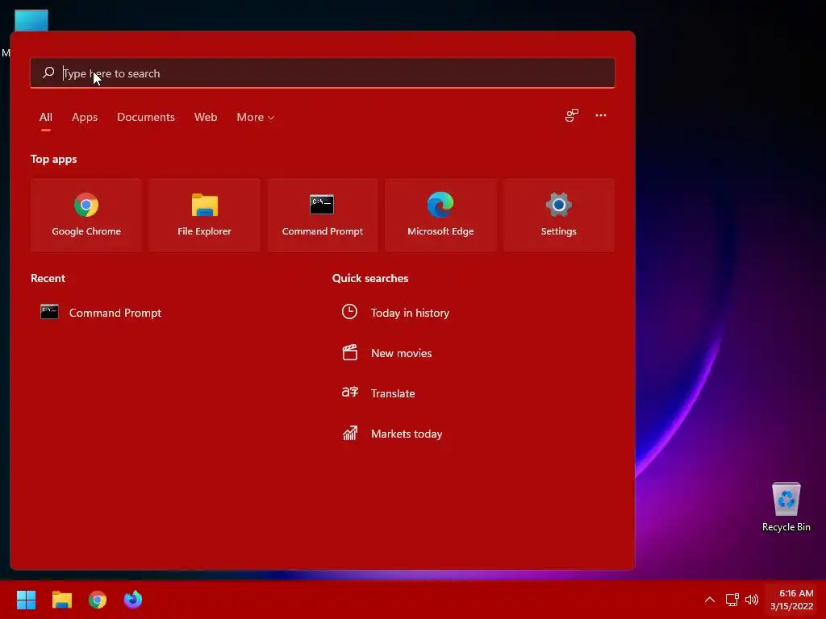Click the chart icon beside Markets today

pos(350,433)
